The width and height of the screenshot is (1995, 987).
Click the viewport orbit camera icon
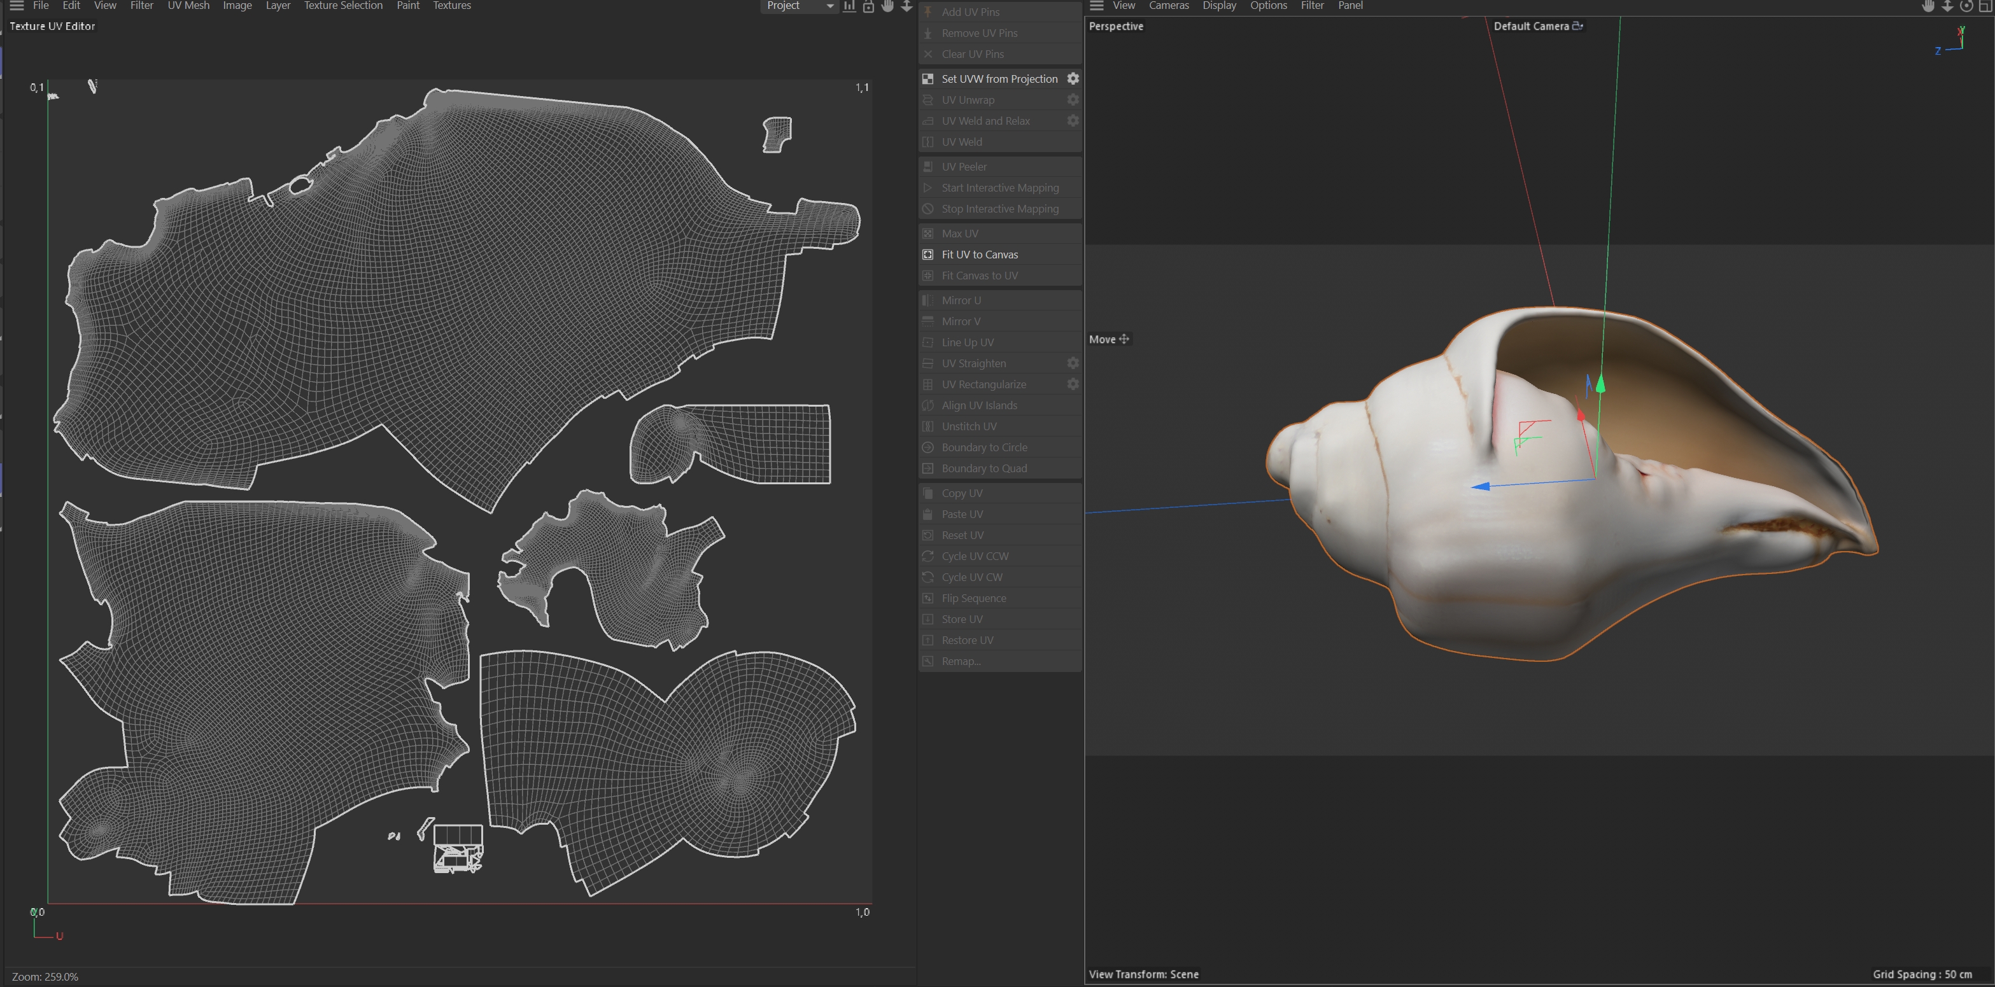click(1966, 6)
